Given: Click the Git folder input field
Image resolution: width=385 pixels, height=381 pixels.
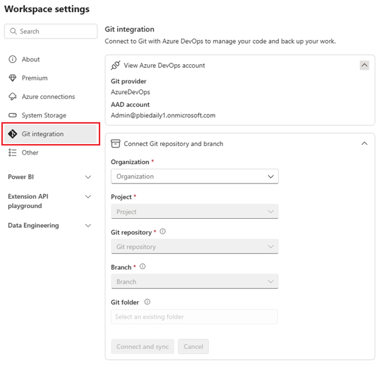Looking at the screenshot, I should coord(194,317).
